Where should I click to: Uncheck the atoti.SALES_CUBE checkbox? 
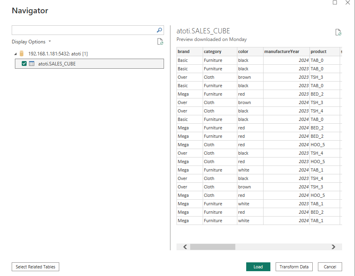click(24, 63)
